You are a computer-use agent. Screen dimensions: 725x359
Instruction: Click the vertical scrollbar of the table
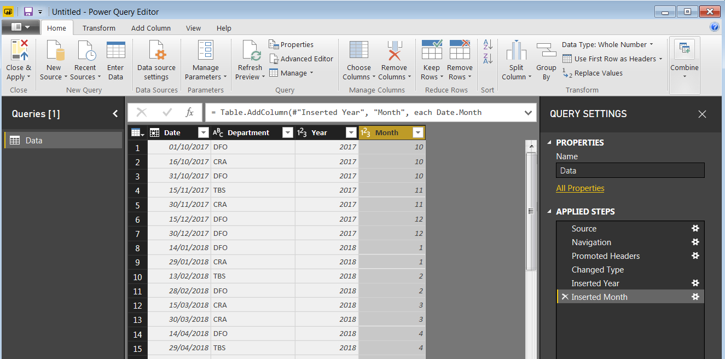pos(531,212)
